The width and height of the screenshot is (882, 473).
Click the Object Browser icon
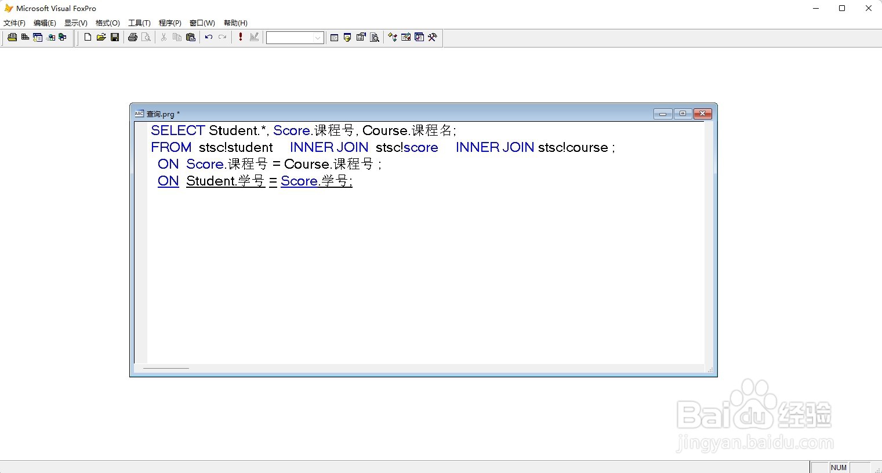pos(406,37)
